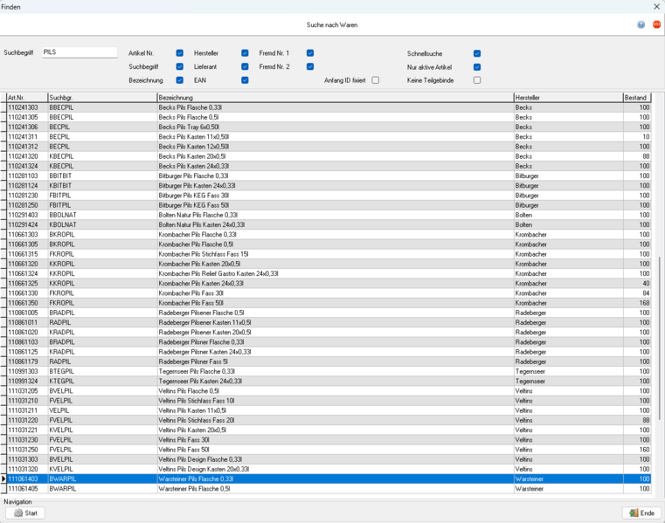The width and height of the screenshot is (665, 523).
Task: Select row Krombacher Pils Fass 50l
Action: click(x=329, y=303)
